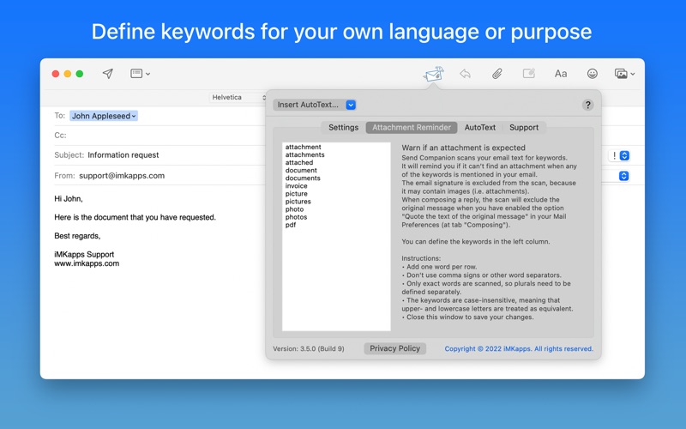Viewport: 686px width, 429px height.
Task: Click the www.imkapps.com signature line
Action: (x=87, y=263)
